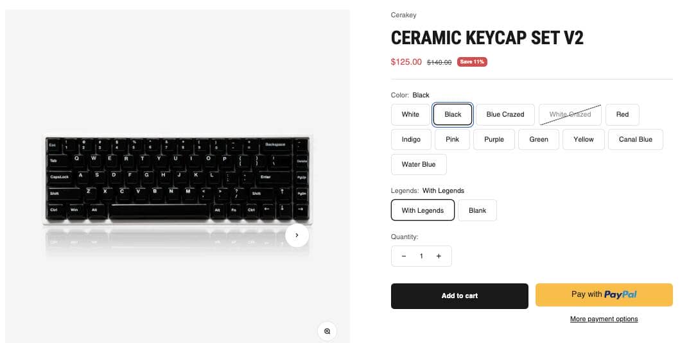Select the Red color variant

[622, 115]
